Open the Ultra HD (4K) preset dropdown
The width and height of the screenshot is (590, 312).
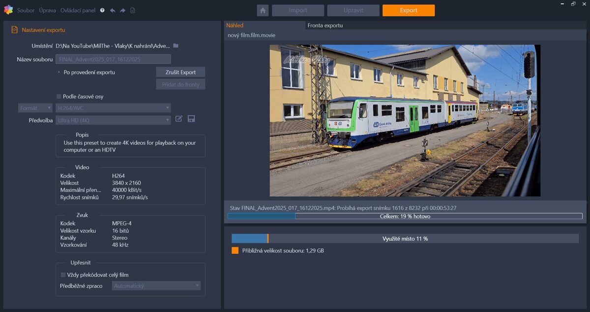(x=113, y=120)
